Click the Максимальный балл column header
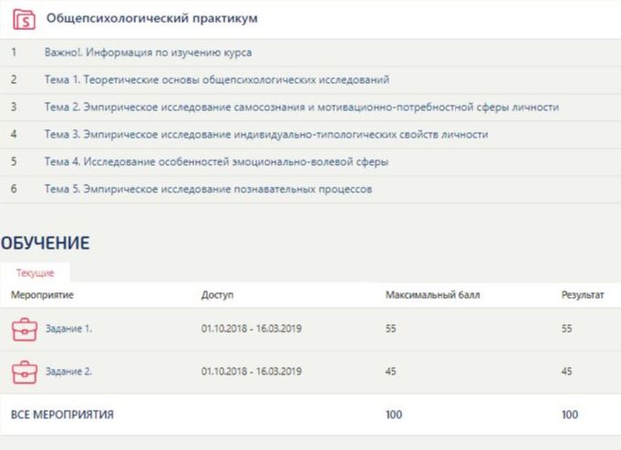 point(432,295)
